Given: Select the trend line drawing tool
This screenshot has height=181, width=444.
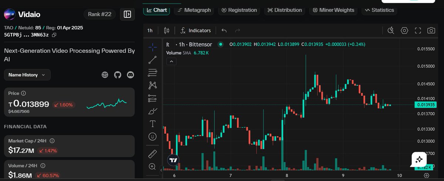Looking at the screenshot, I should coord(152,59).
